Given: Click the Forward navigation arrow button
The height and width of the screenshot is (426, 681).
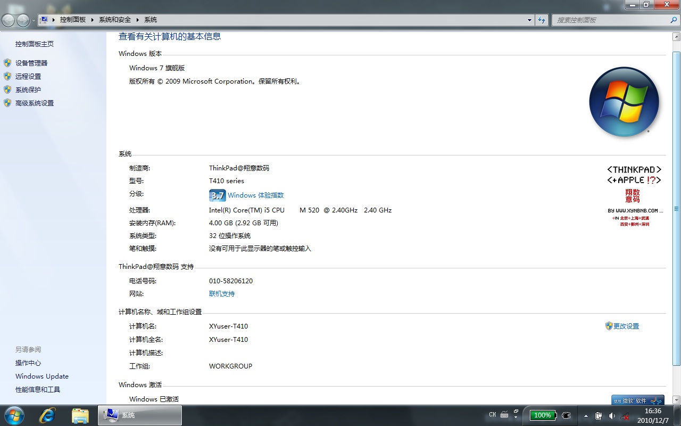Looking at the screenshot, I should tap(23, 20).
